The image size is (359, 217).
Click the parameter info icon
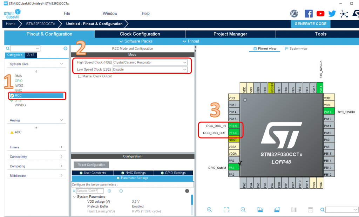point(187,191)
